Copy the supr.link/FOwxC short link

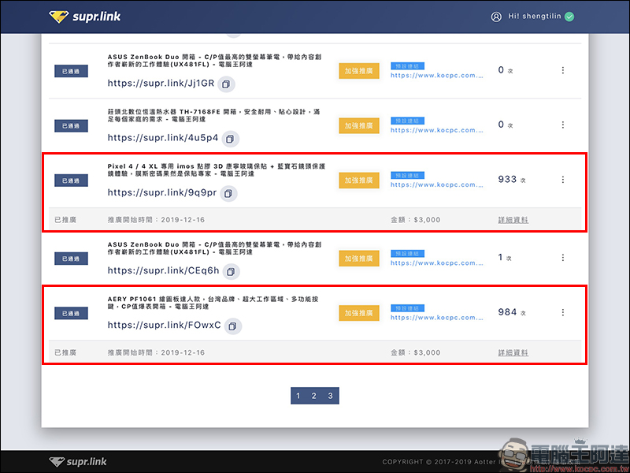232,326
